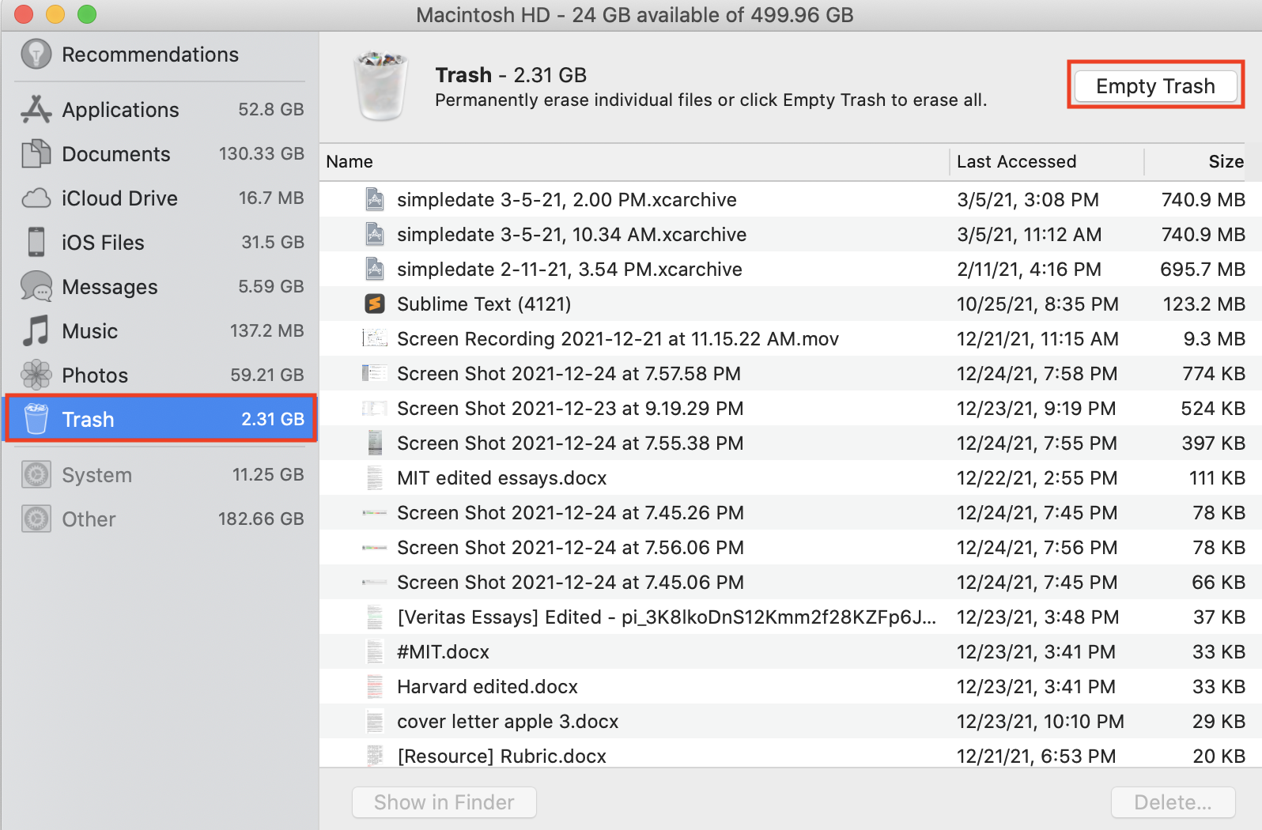
Task: Click the 123.2 MB size value
Action: pyautogui.click(x=1204, y=304)
